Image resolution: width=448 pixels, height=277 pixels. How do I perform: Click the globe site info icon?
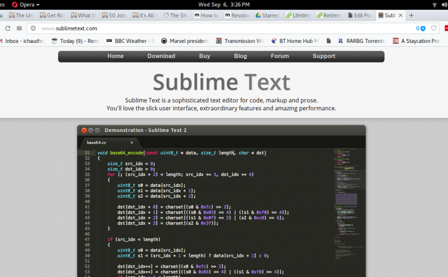34,28
